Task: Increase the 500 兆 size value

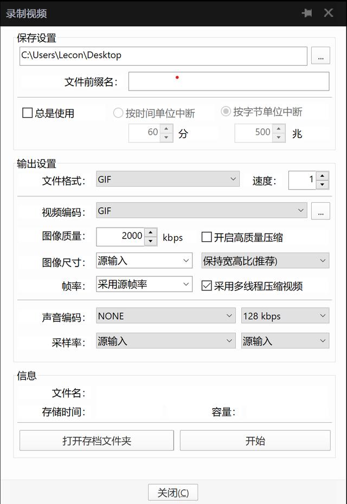Action: pyautogui.click(x=279, y=129)
